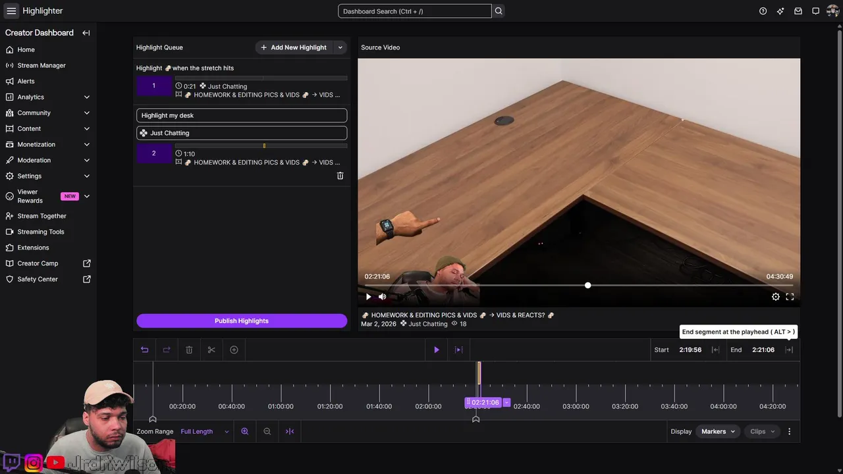Set segment start at the playhead
Screen dimensions: 843x474
pyautogui.click(x=715, y=350)
